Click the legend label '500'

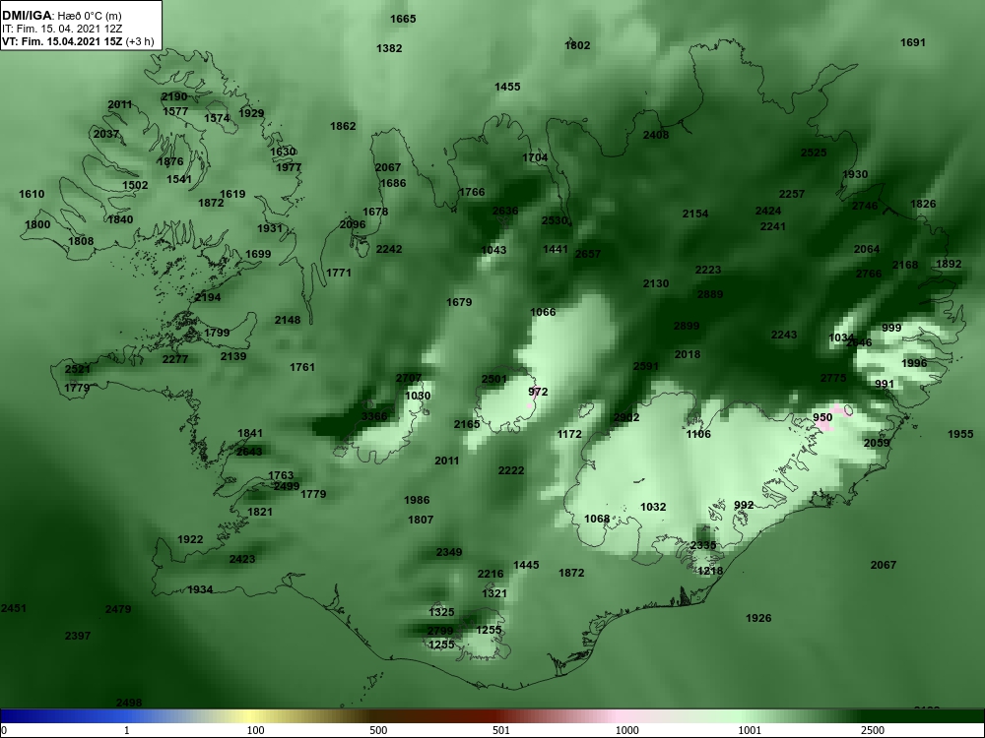378,730
